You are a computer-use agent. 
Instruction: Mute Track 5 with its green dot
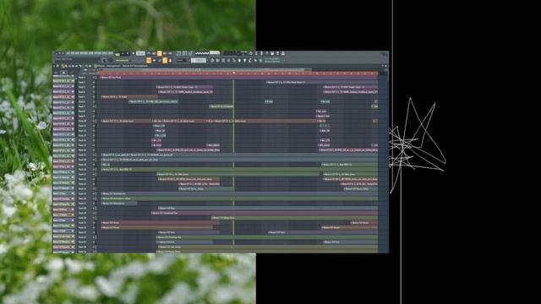click(95, 97)
